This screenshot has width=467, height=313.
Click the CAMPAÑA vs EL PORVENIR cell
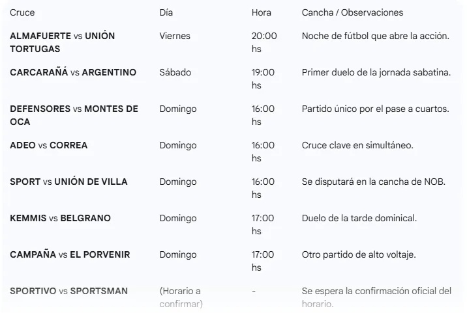click(70, 255)
